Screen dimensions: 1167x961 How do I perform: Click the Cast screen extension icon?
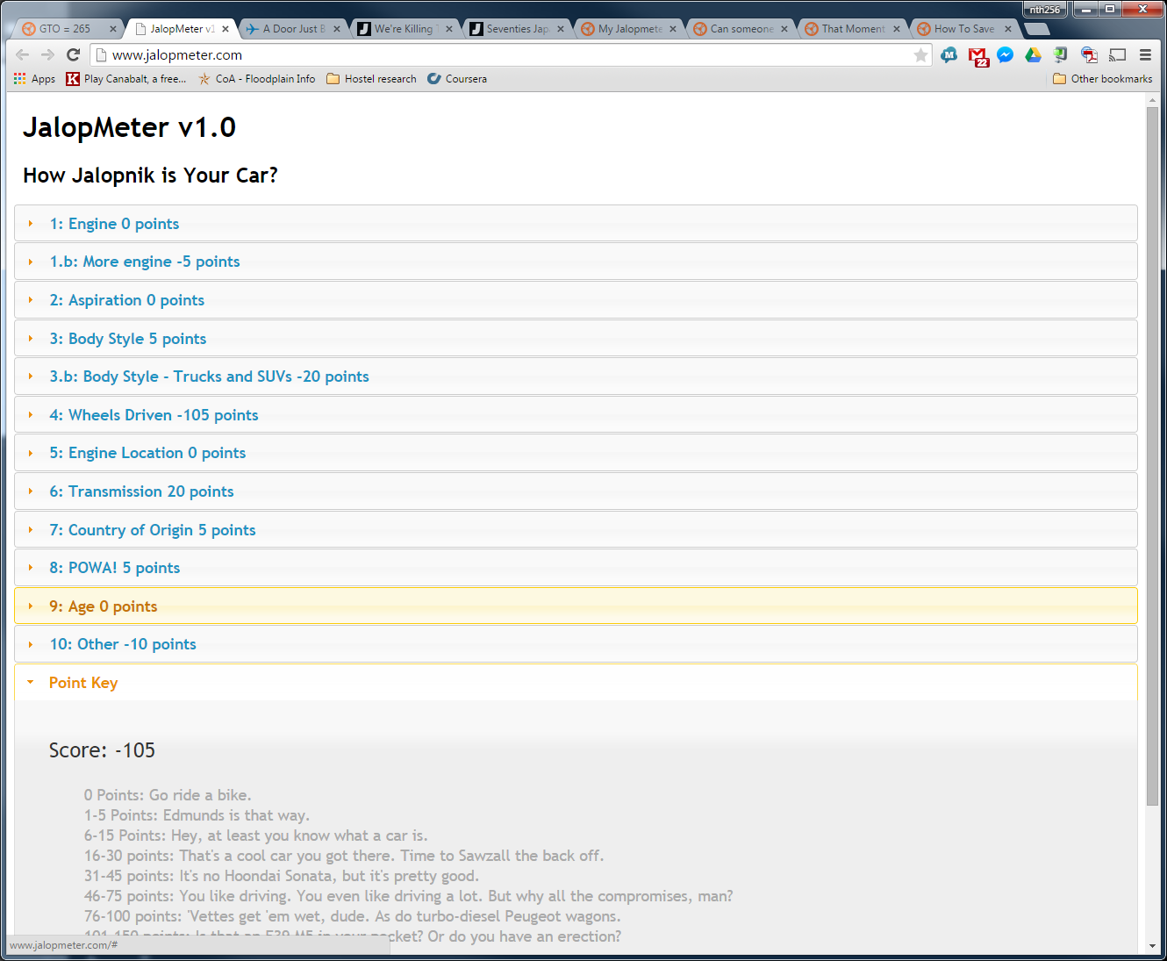click(x=1117, y=54)
